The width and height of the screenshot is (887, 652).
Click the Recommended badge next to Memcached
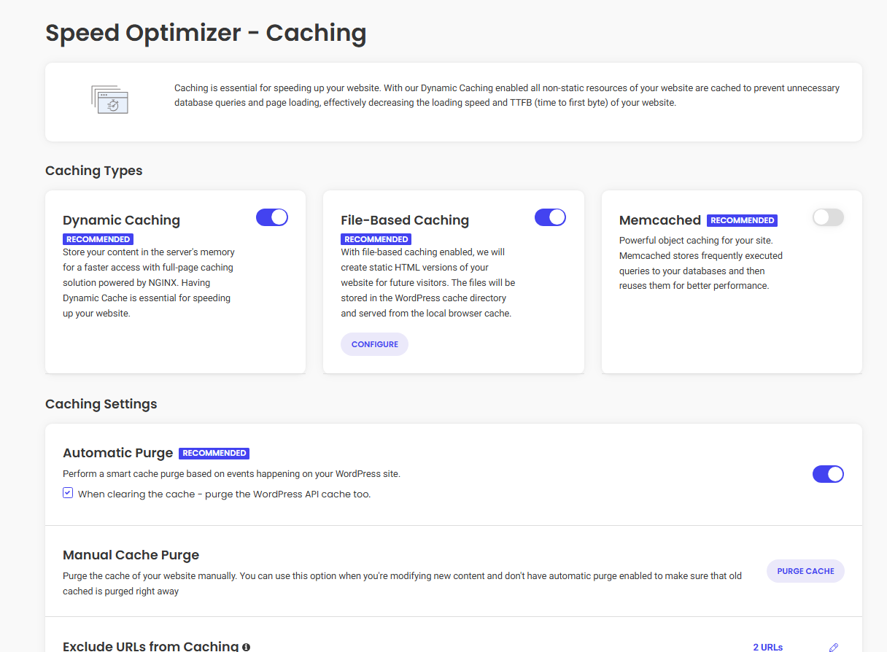[742, 220]
